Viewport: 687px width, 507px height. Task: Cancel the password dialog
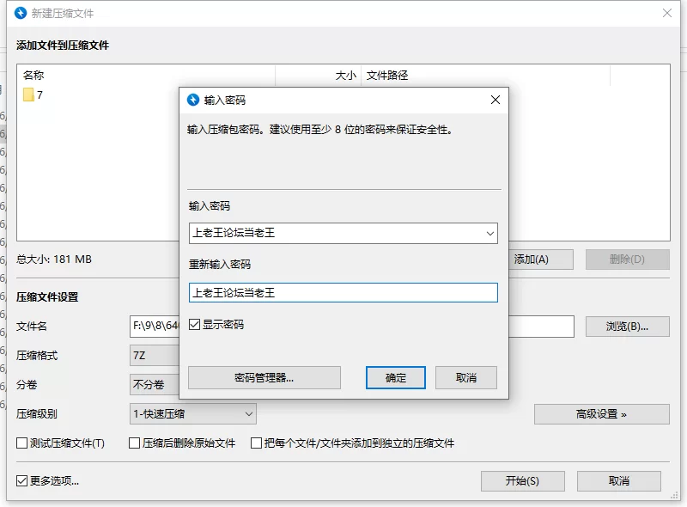466,377
